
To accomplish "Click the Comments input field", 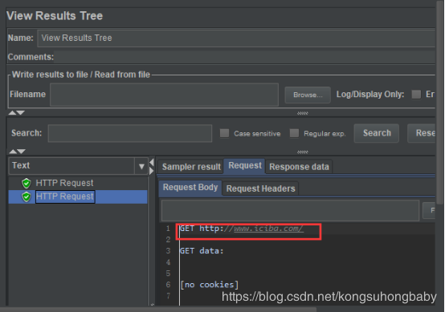I will tap(244, 57).
